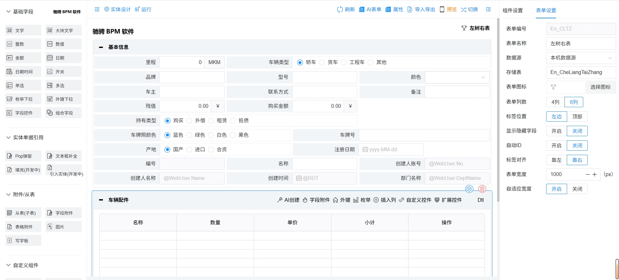The height and width of the screenshot is (280, 619).
Task: Open 实体设计 in toolbar
Action: tap(117, 9)
